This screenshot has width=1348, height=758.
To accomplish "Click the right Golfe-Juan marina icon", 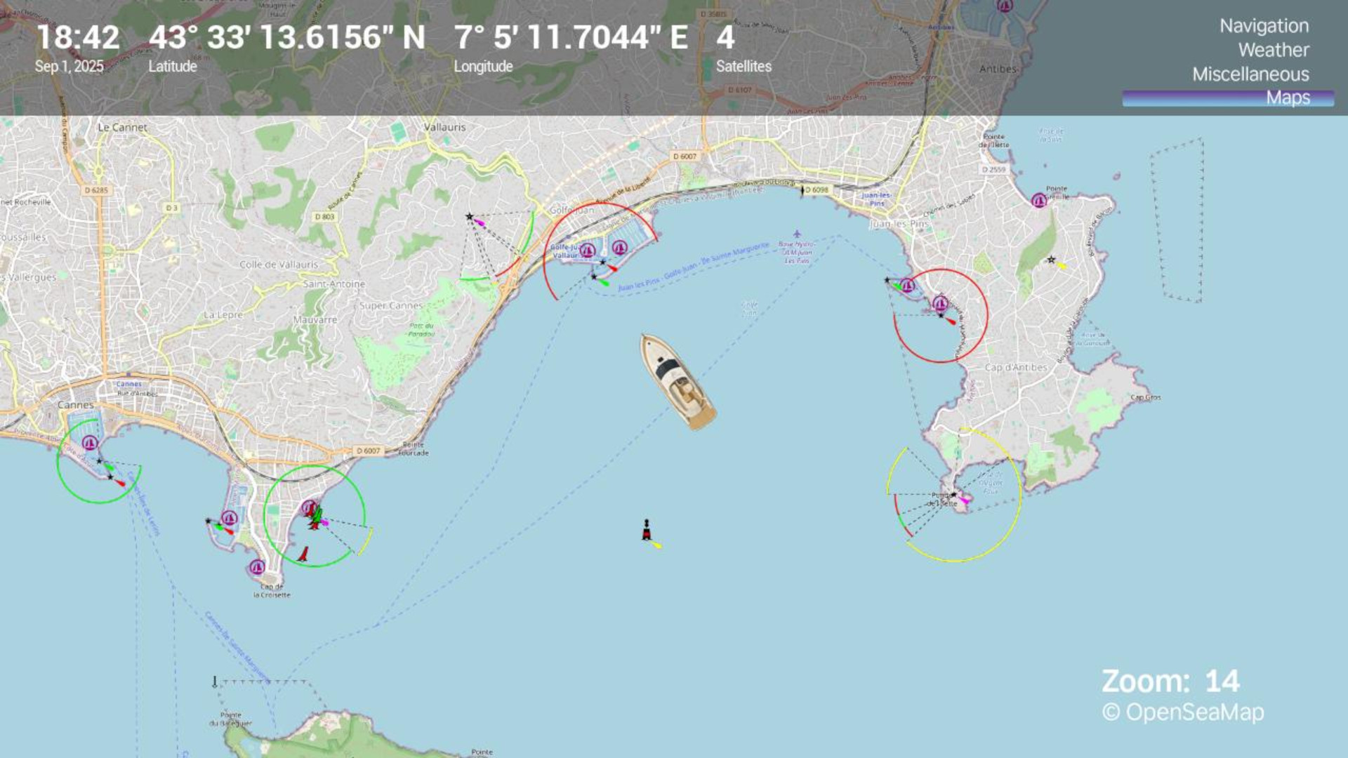I will point(619,247).
